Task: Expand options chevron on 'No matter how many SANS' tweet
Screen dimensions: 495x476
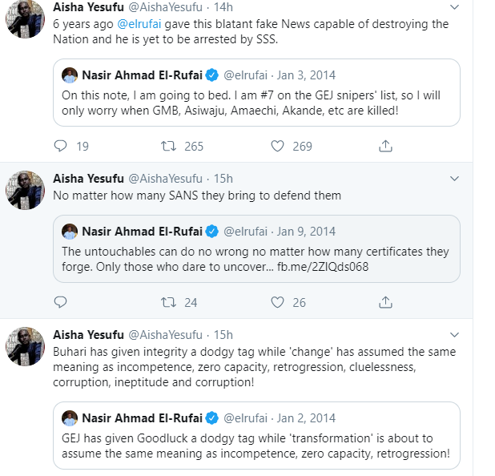Action: (x=454, y=179)
